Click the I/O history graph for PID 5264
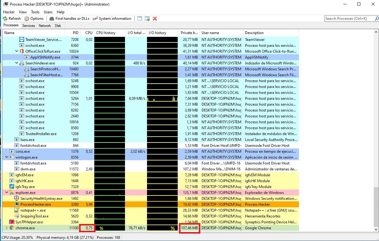Viewport: 379px width, 241px height. tap(162, 99)
